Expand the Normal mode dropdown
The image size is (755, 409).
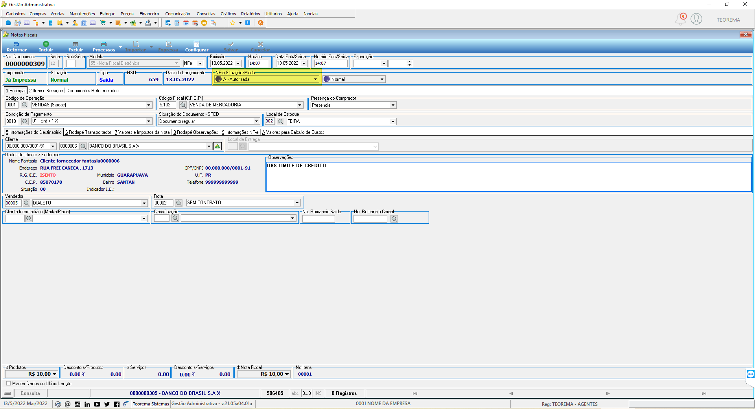click(x=382, y=79)
